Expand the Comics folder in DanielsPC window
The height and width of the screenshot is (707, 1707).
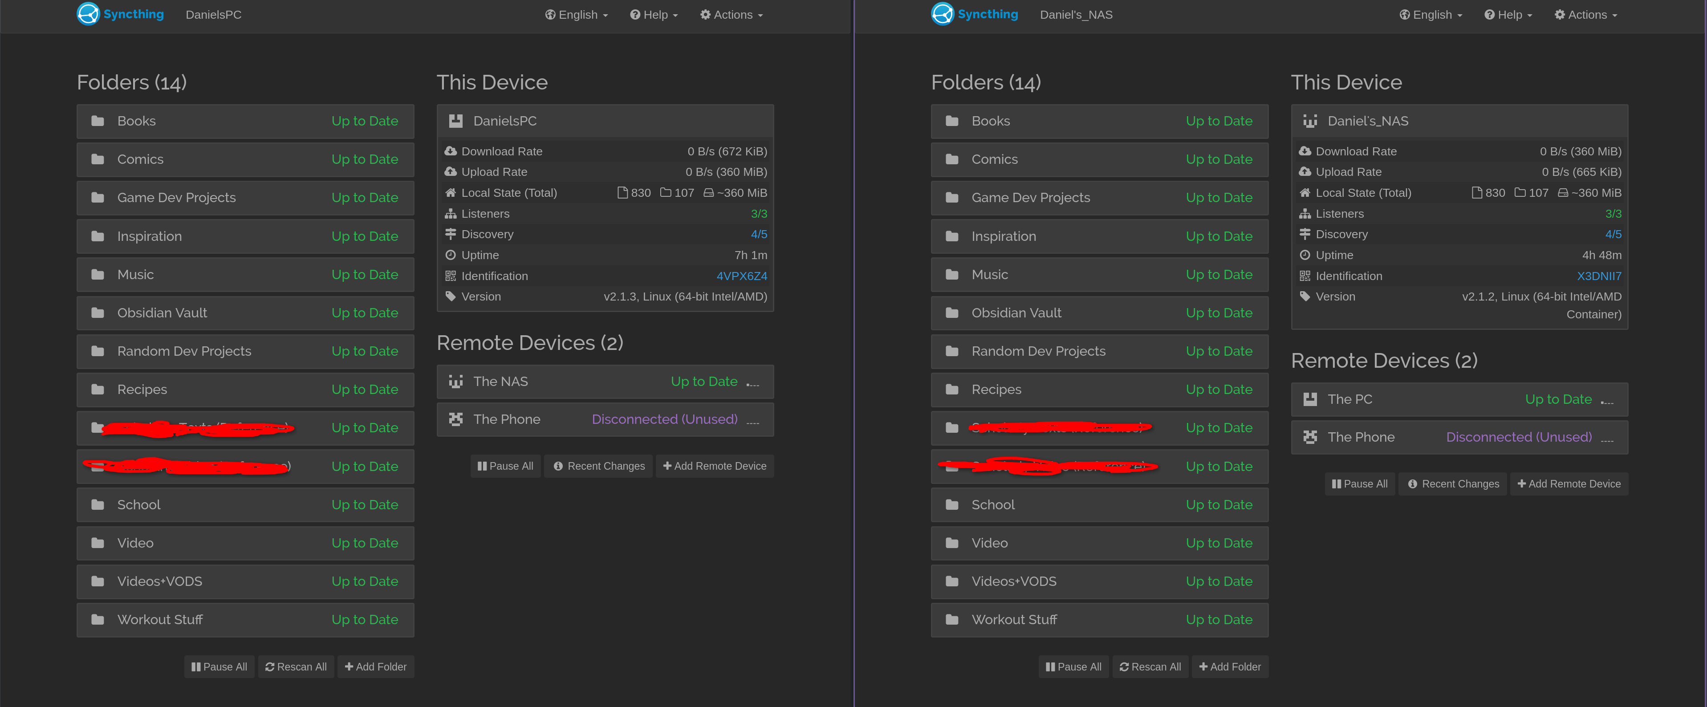(x=245, y=160)
